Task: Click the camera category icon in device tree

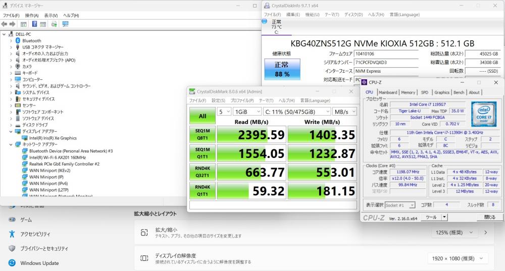Action: (x=18, y=66)
